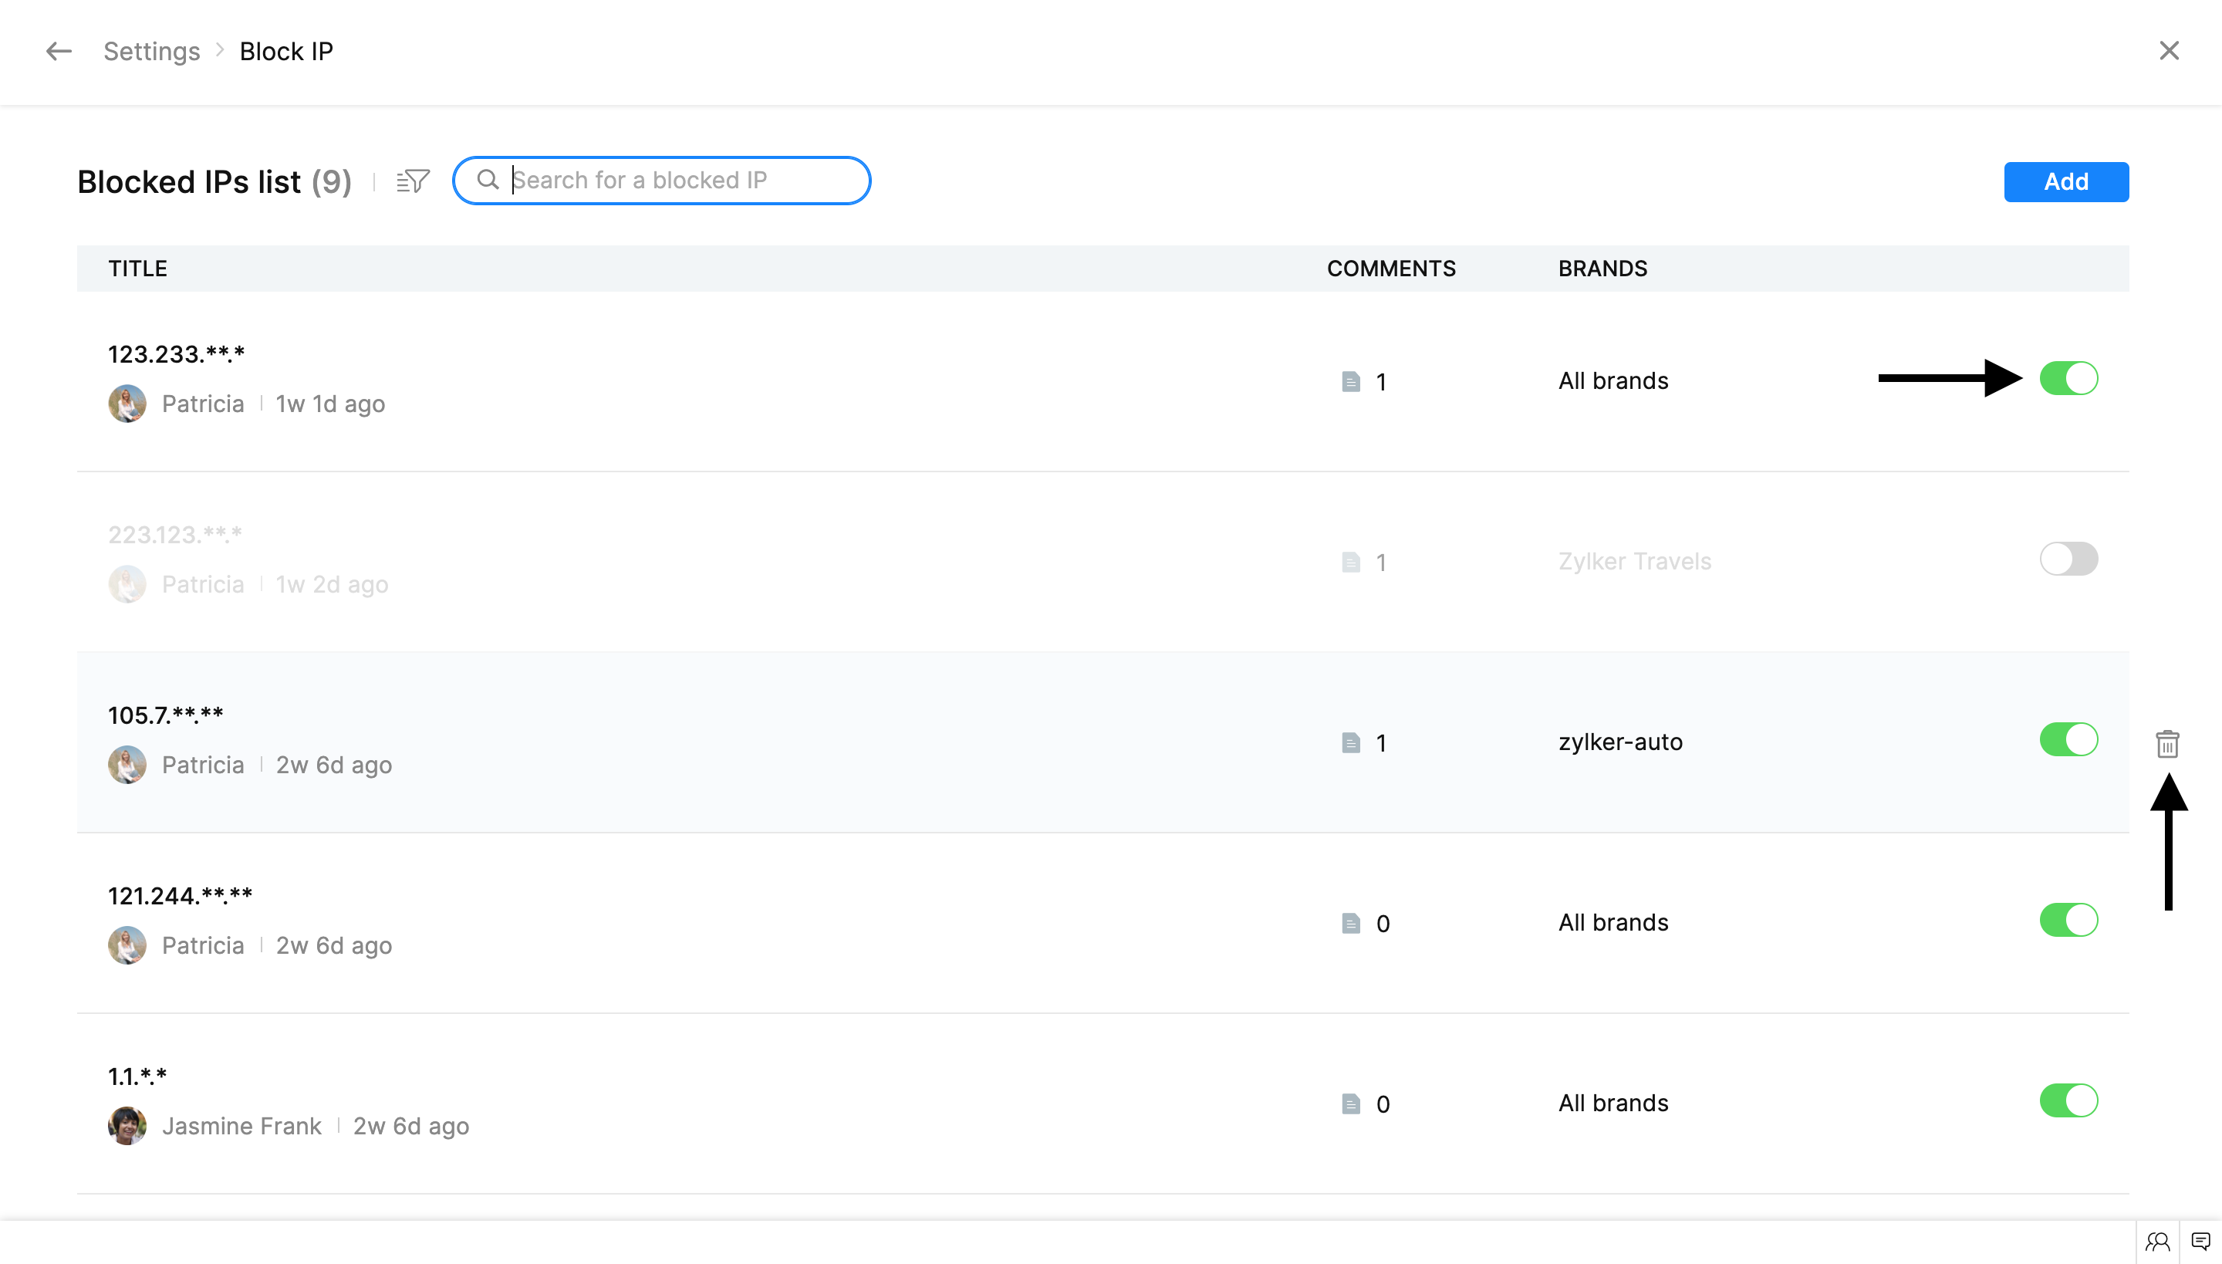This screenshot has width=2222, height=1264.
Task: Click Jasmine Frank's avatar thumbnail
Action: (127, 1126)
